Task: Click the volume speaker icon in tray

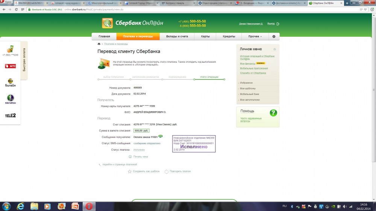Action: tap(344, 206)
